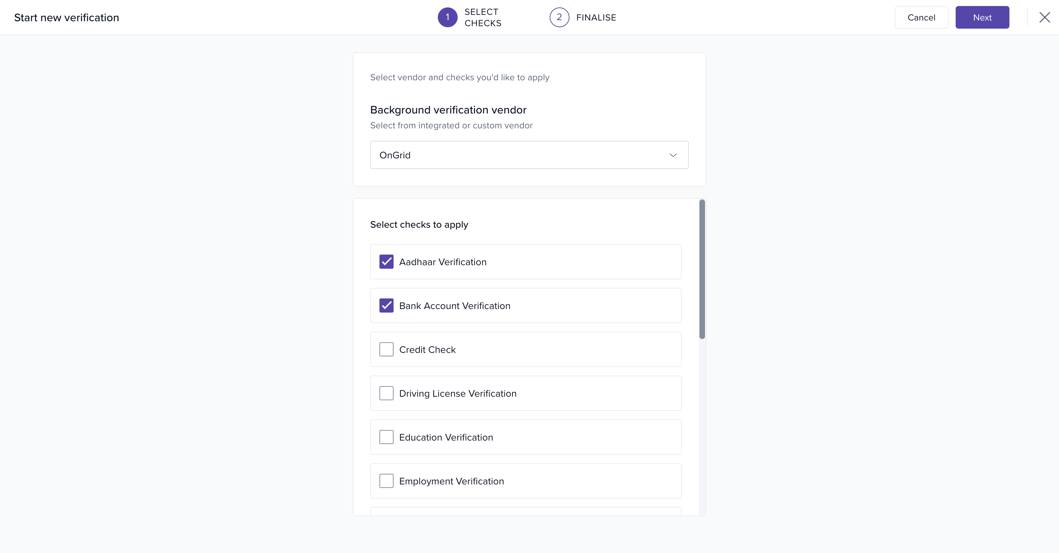The height and width of the screenshot is (553, 1059).
Task: Tick Driving License Verification checkbox
Action: [x=386, y=393]
